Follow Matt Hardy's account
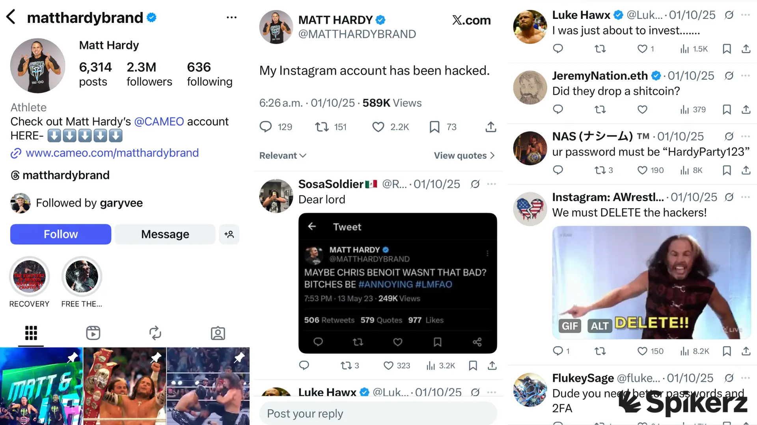This screenshot has height=425, width=757. [x=60, y=234]
